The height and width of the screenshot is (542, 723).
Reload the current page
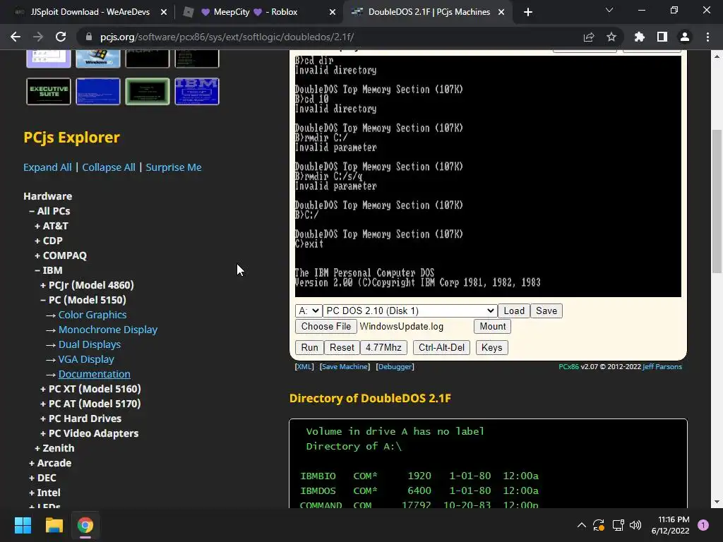click(61, 37)
